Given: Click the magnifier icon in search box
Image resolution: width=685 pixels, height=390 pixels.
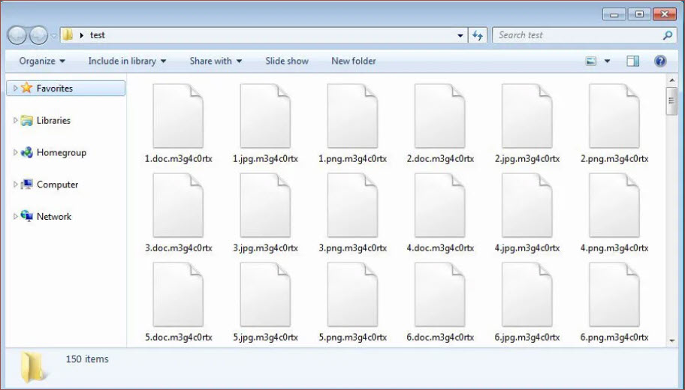Looking at the screenshot, I should (x=667, y=35).
